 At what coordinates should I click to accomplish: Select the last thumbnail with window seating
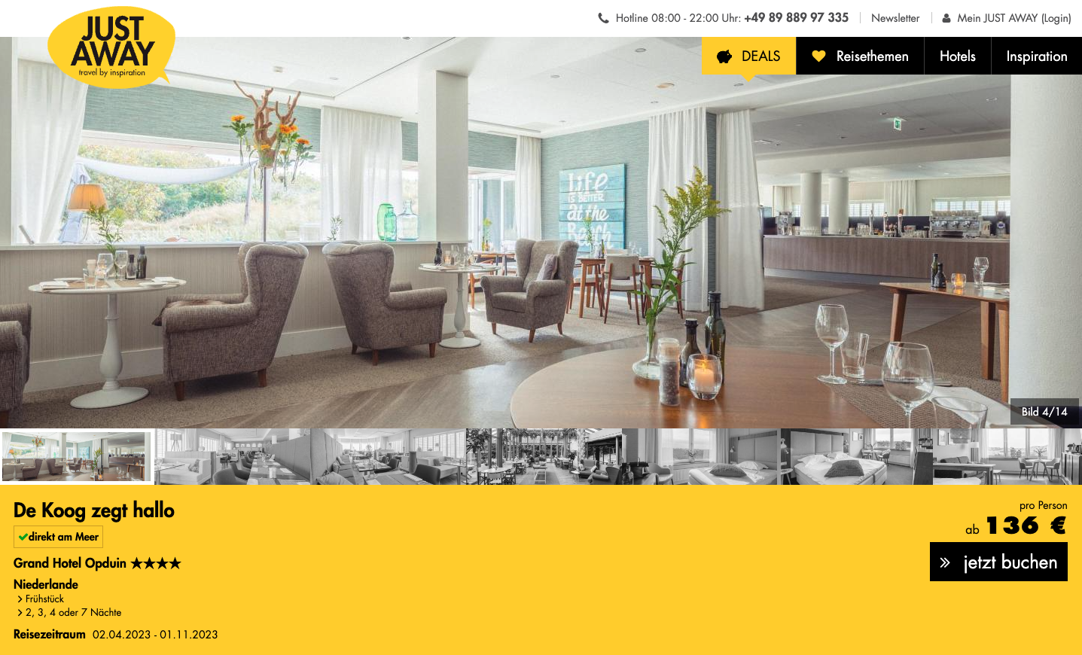(x=1007, y=456)
